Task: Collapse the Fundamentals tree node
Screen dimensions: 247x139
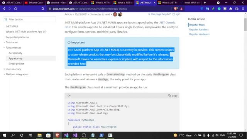Action: point(4,47)
